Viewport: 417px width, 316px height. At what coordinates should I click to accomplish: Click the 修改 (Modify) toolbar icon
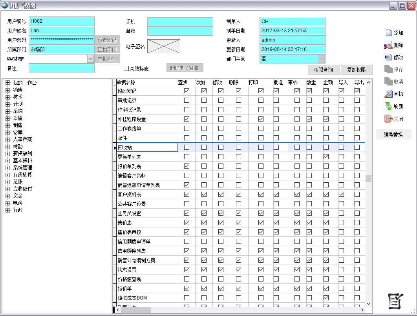tap(388, 57)
